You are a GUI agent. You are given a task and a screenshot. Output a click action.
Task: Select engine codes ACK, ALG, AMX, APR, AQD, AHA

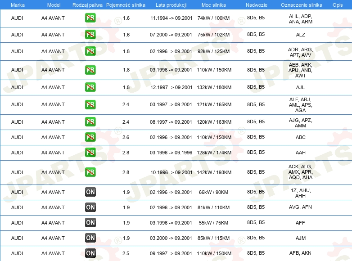300,172
